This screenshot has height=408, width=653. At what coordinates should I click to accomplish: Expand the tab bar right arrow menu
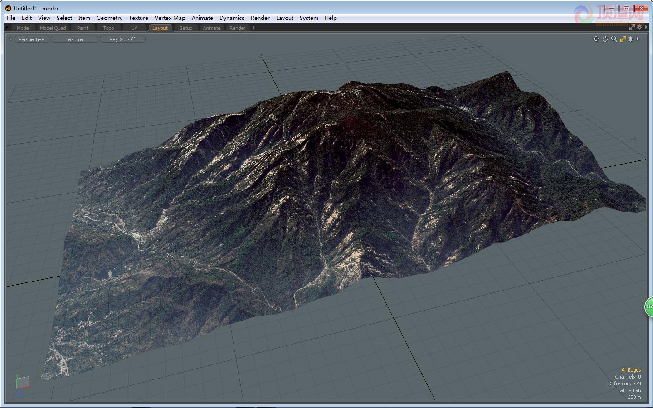646,28
